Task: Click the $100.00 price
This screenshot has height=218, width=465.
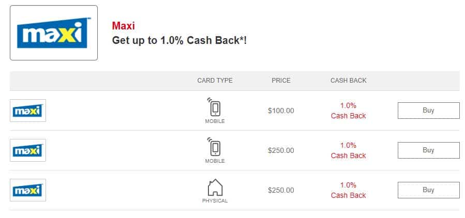Action: click(x=281, y=111)
